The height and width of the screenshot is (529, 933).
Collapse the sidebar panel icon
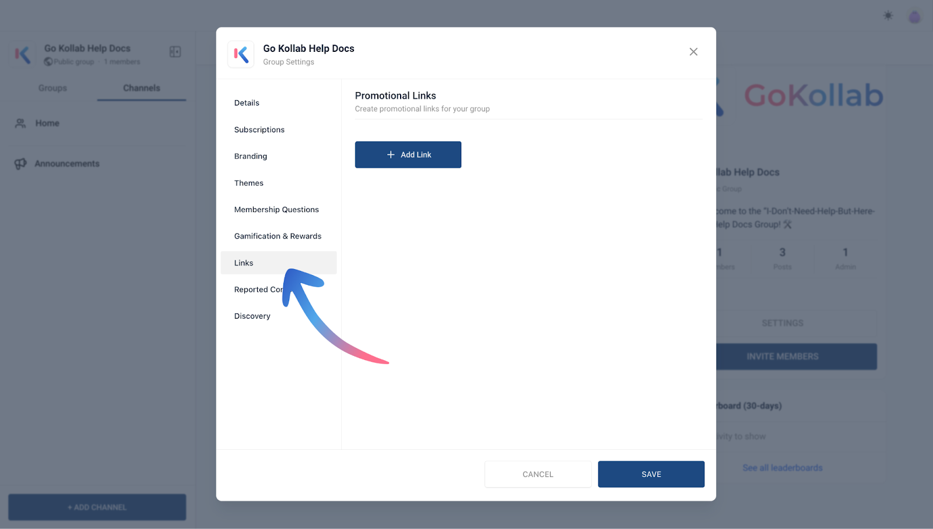175,52
